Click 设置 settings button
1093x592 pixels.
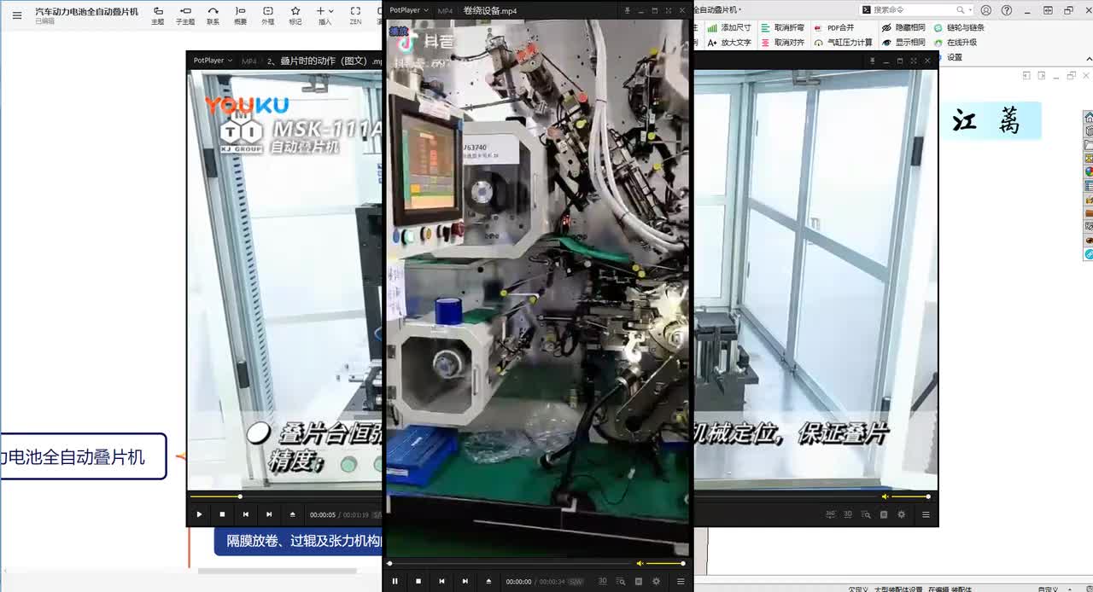click(955, 57)
